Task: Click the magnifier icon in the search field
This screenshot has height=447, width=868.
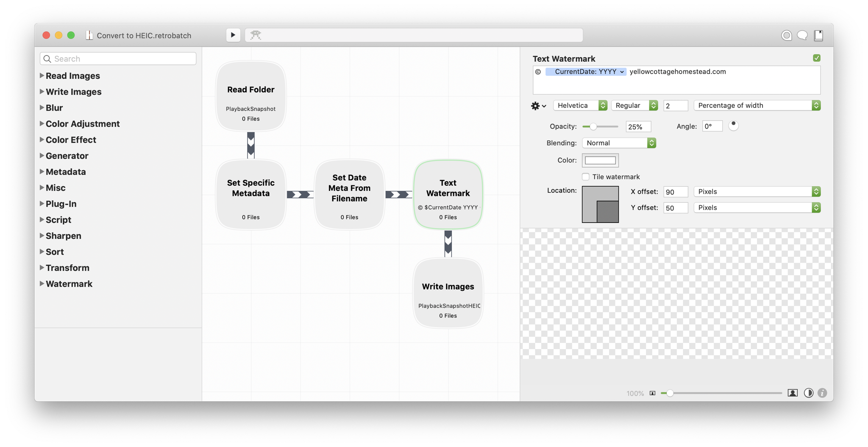Action: [47, 59]
